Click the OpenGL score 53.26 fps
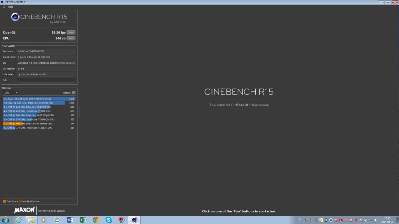399x224 pixels. coord(59,33)
